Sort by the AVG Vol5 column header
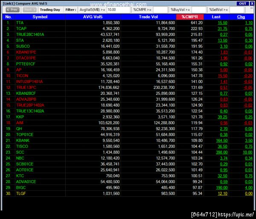 coord(93,17)
